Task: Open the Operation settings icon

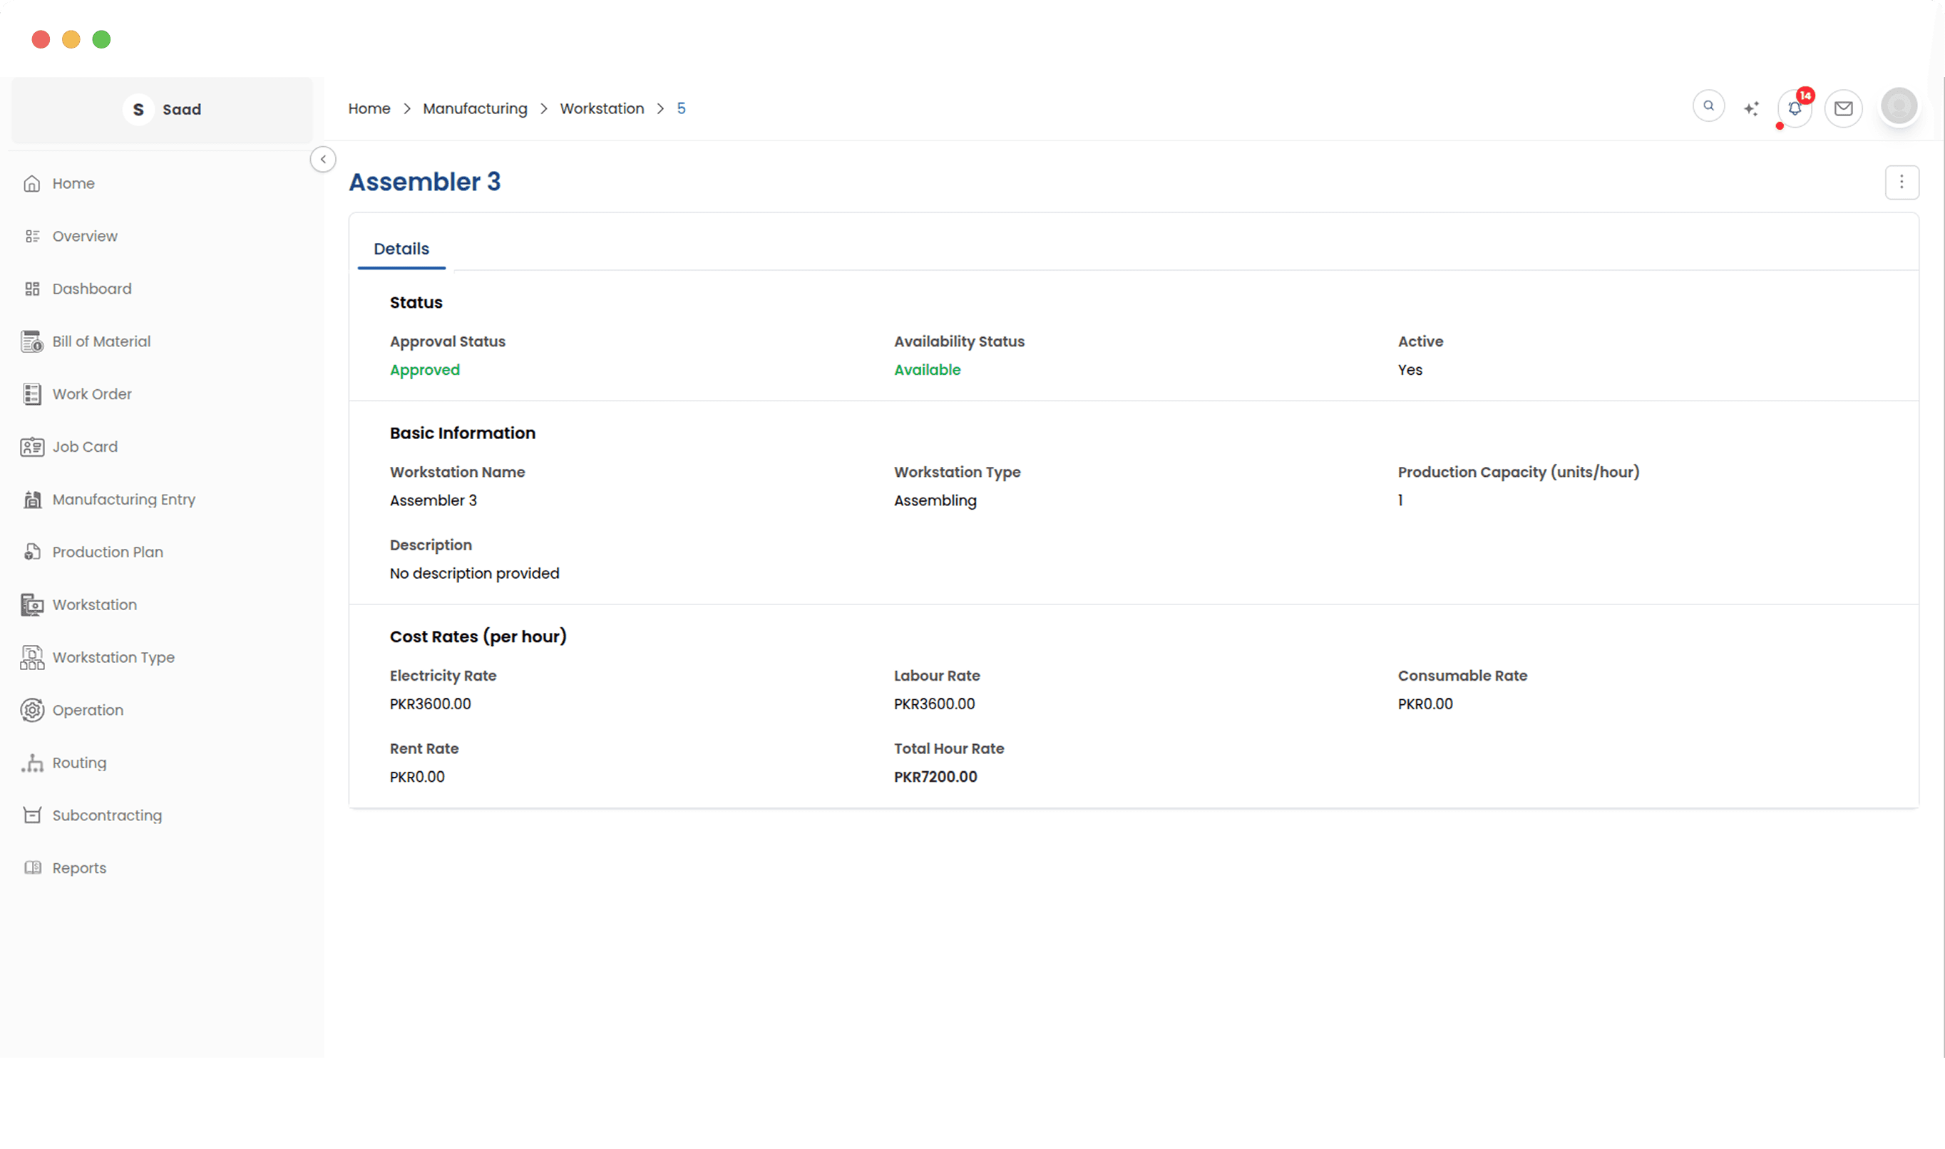Action: tap(32, 710)
